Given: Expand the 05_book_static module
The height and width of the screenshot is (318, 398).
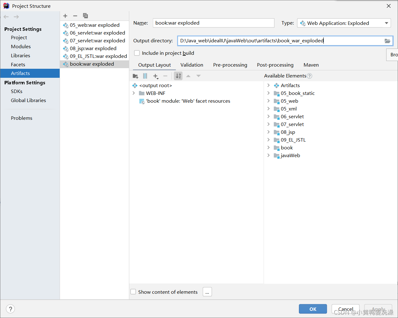Looking at the screenshot, I should tap(268, 93).
